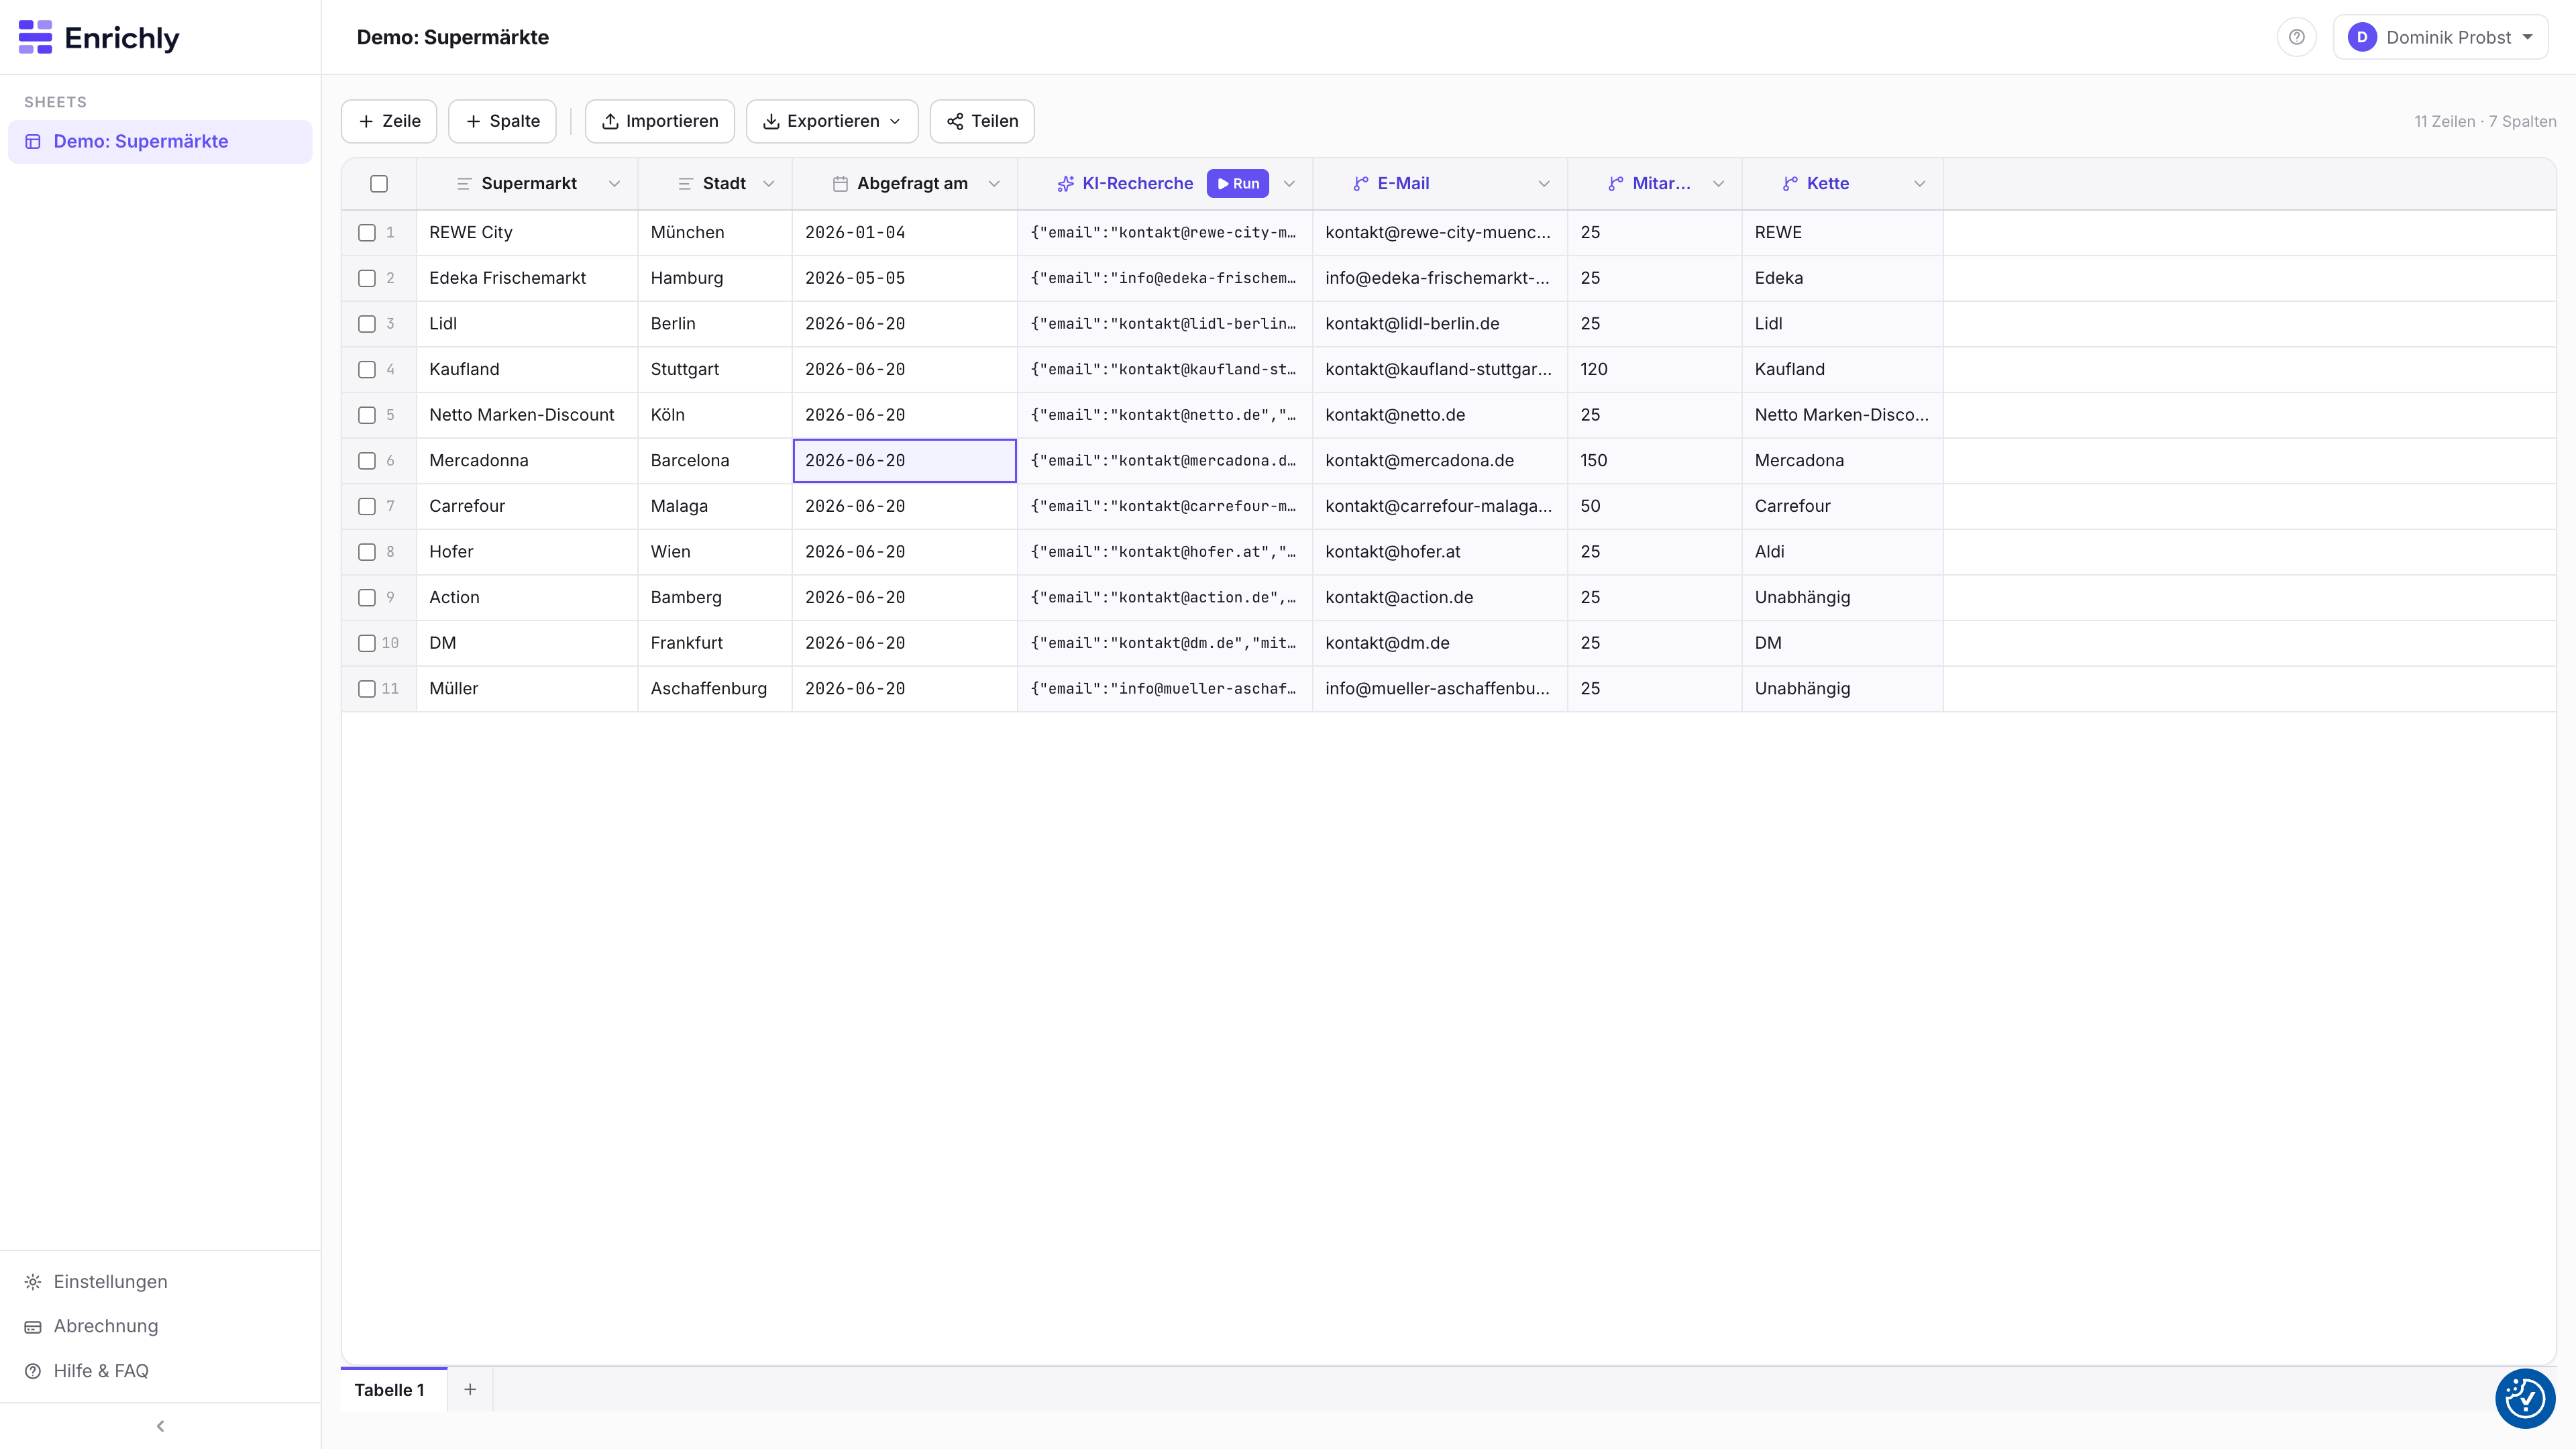Image resolution: width=2576 pixels, height=1449 pixels.
Task: Click the sheet icon beside Demo: Supermärkte
Action: 33,142
